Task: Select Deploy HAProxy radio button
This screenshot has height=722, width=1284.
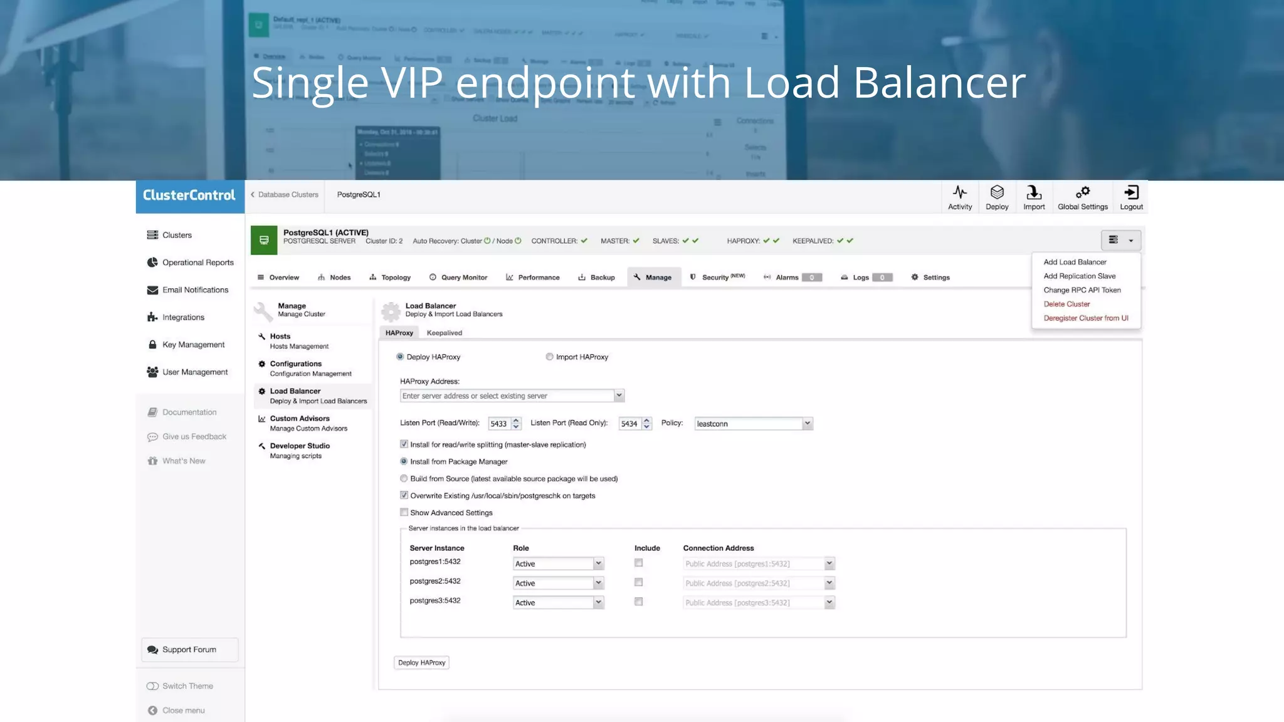Action: (400, 357)
